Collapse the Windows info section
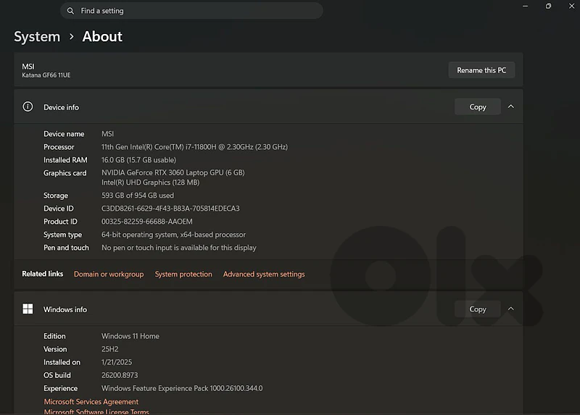This screenshot has height=415, width=580. coord(511,309)
